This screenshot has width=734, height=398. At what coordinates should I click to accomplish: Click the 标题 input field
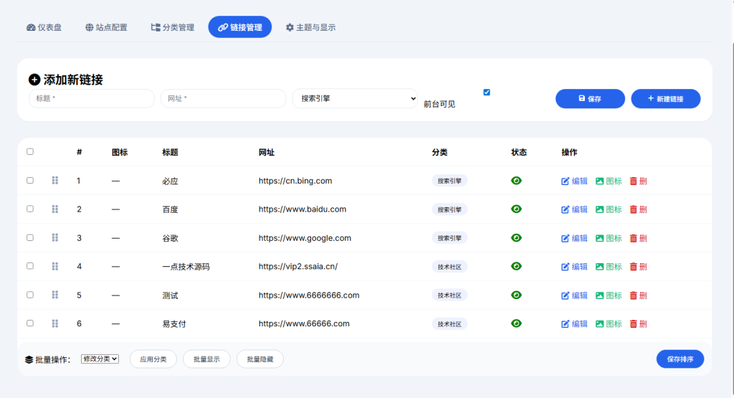click(x=92, y=98)
